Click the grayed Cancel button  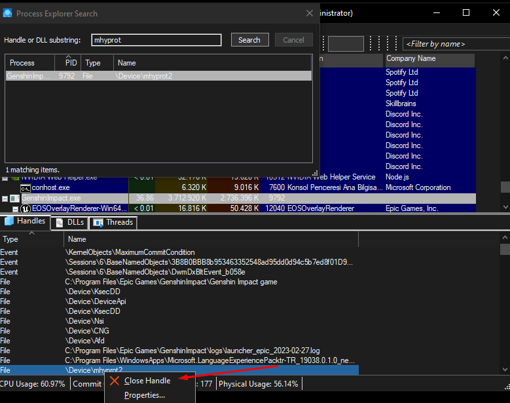293,40
